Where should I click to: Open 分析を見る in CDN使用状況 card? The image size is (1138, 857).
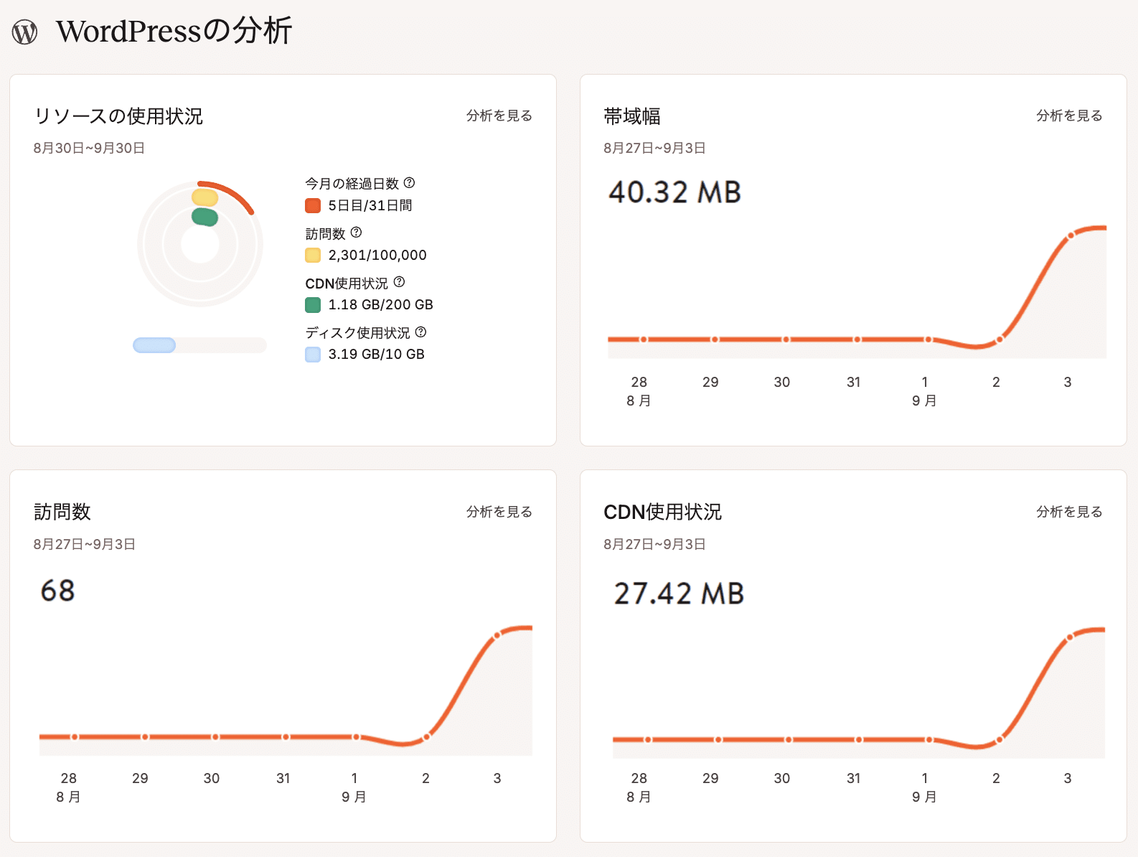[x=1068, y=512]
